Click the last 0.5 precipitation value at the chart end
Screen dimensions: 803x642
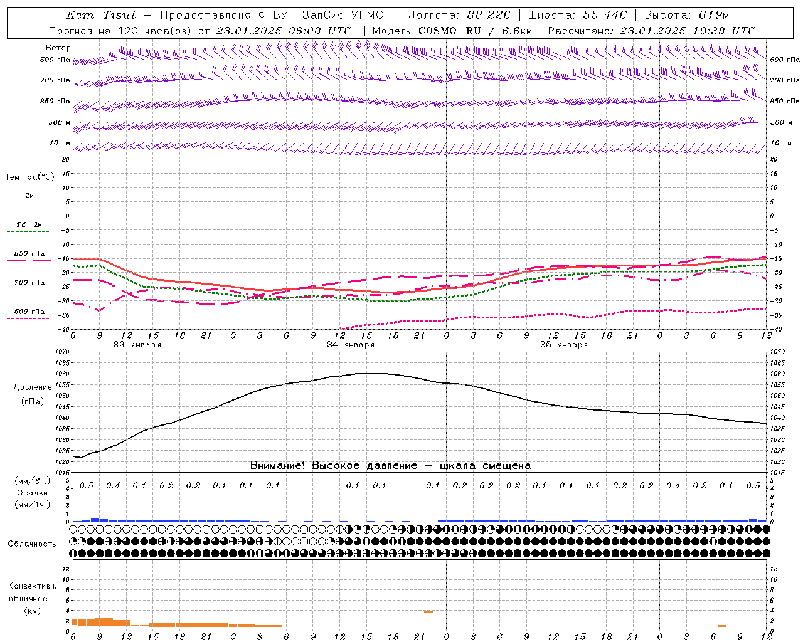pos(753,486)
